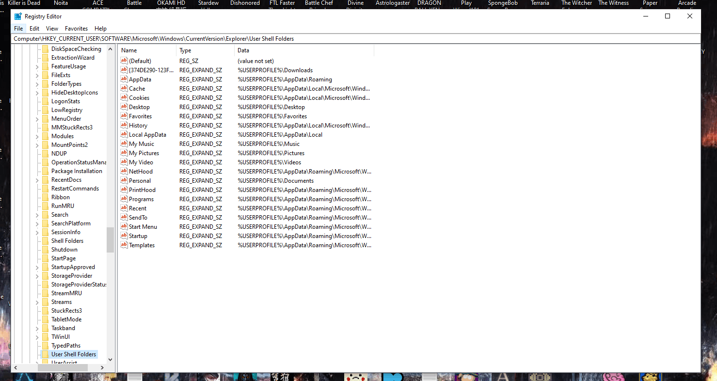Open the View menu

(52, 29)
